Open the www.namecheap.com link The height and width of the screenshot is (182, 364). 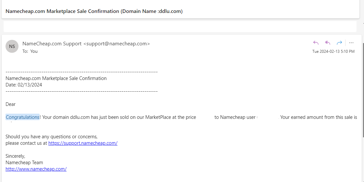pyautogui.click(x=36, y=169)
